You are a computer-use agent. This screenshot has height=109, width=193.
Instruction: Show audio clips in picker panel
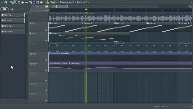click(x=13, y=9)
